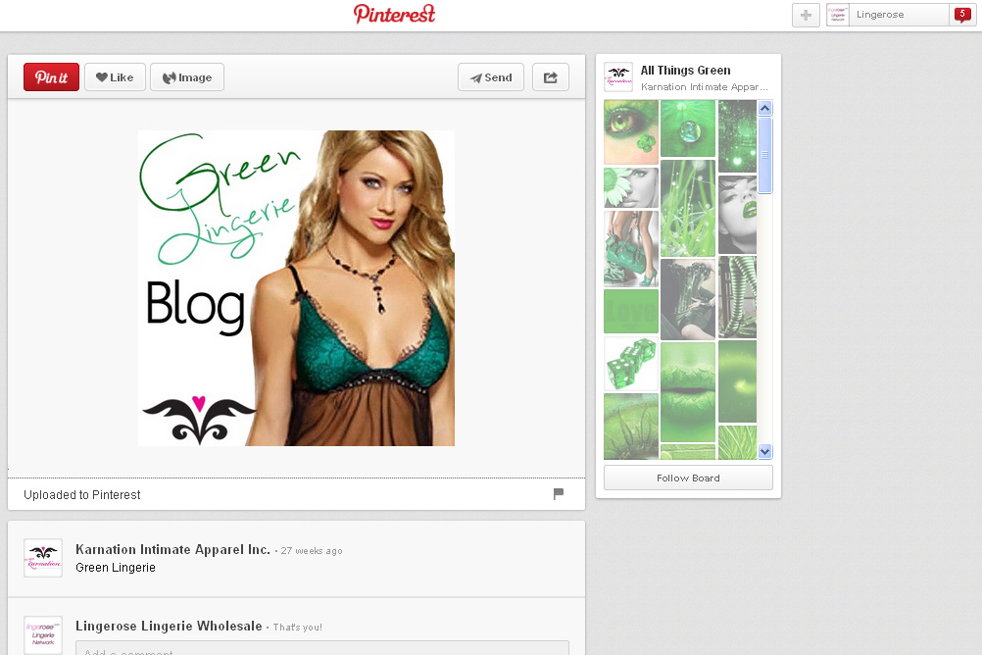Click the red Pin it button

point(51,77)
